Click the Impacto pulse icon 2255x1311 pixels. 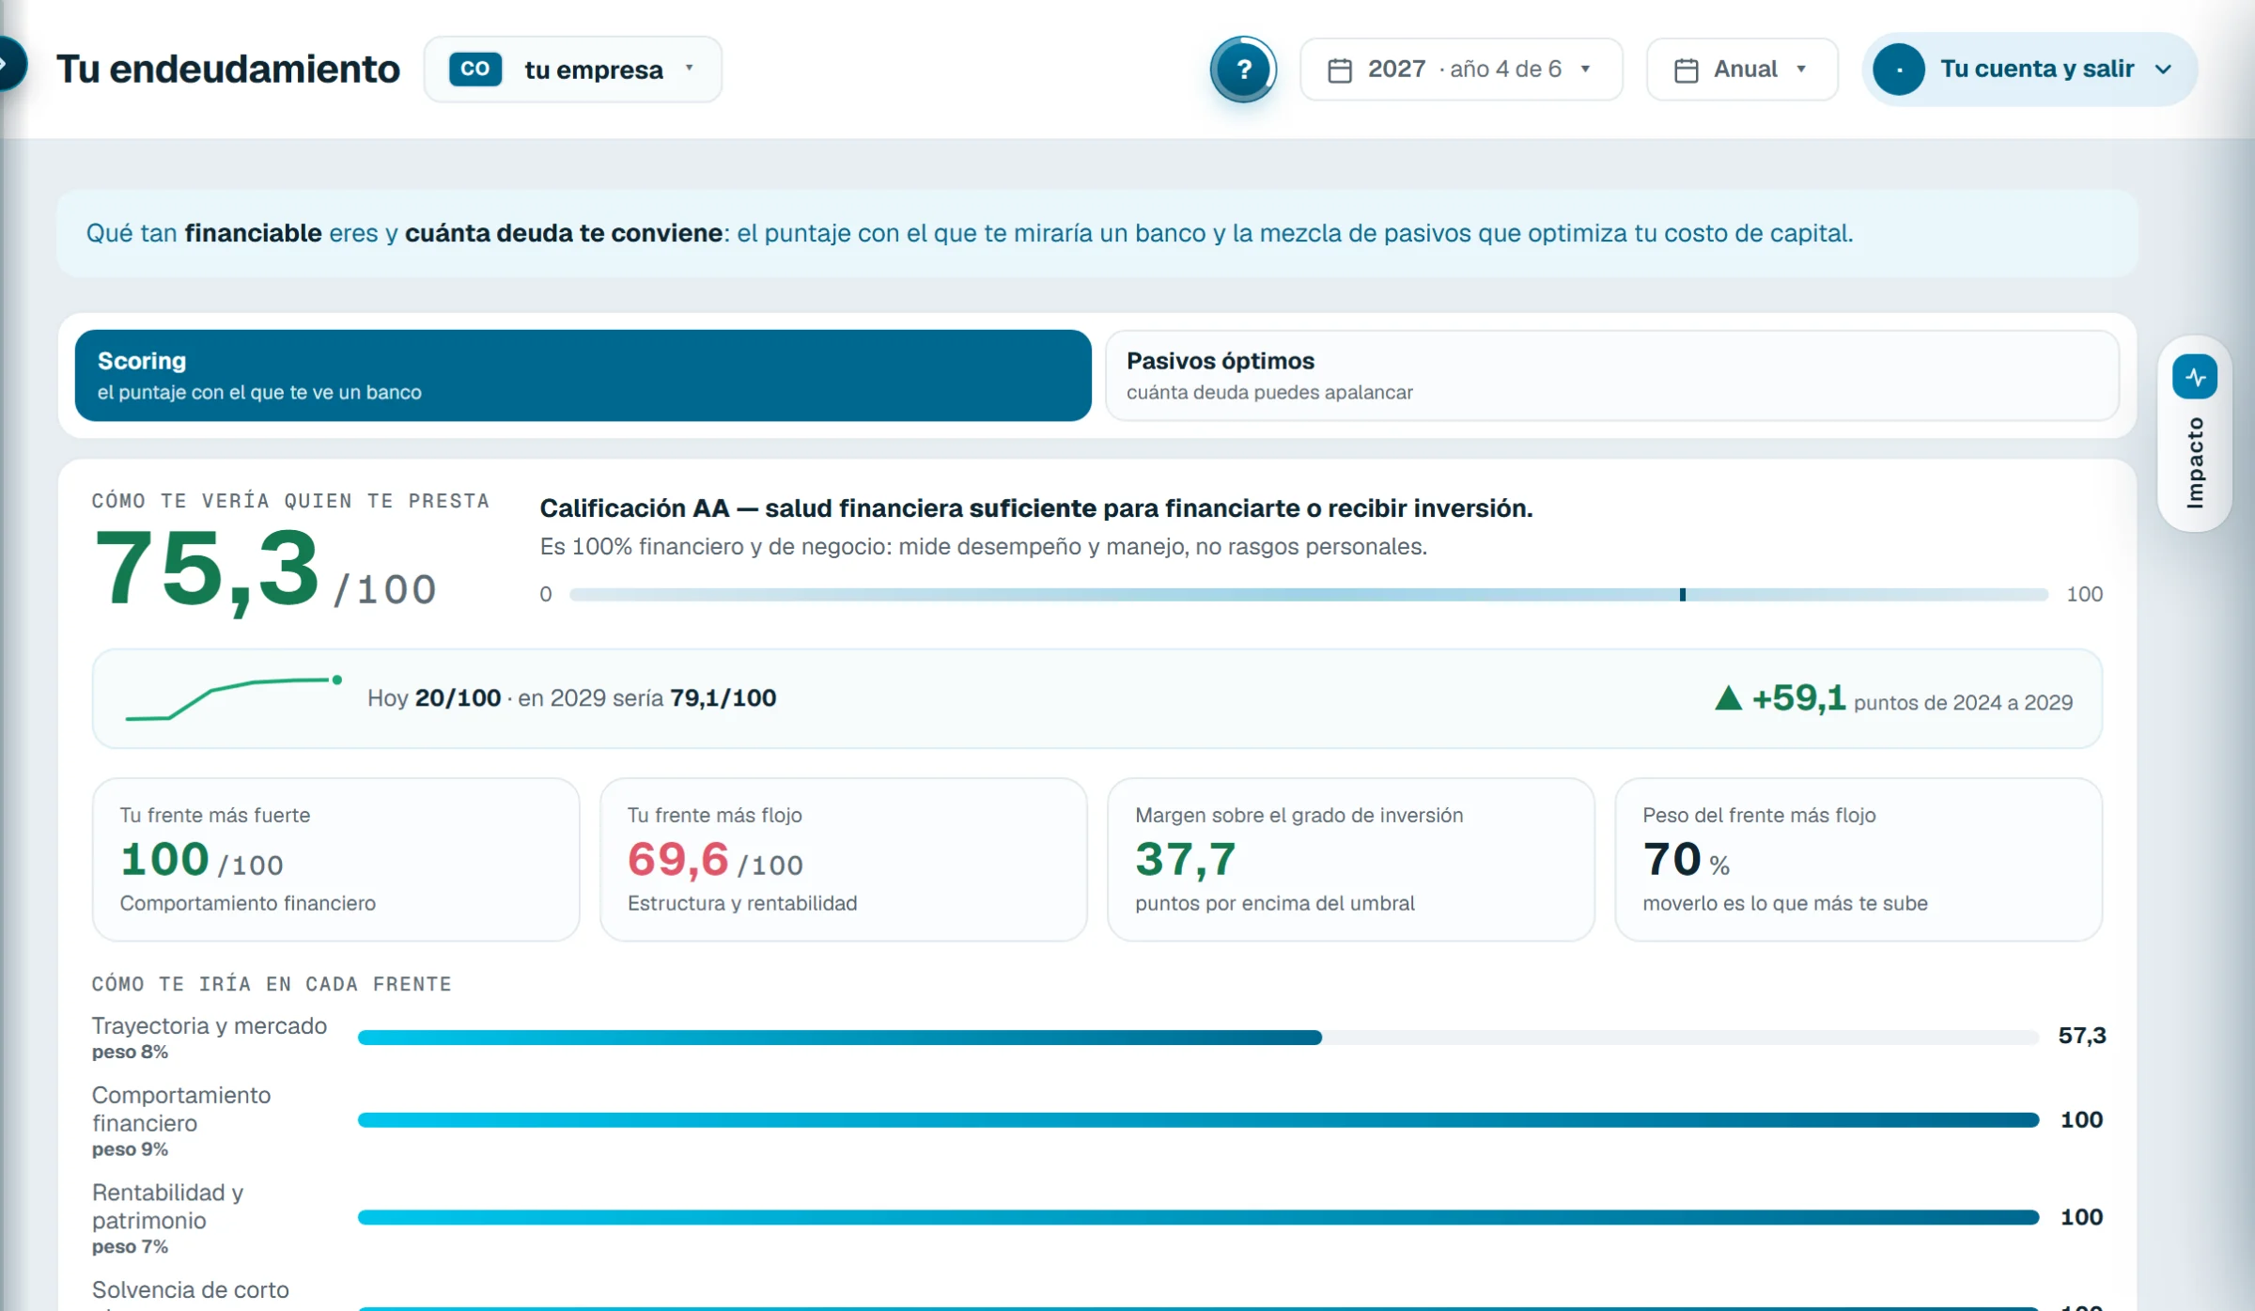[2195, 377]
